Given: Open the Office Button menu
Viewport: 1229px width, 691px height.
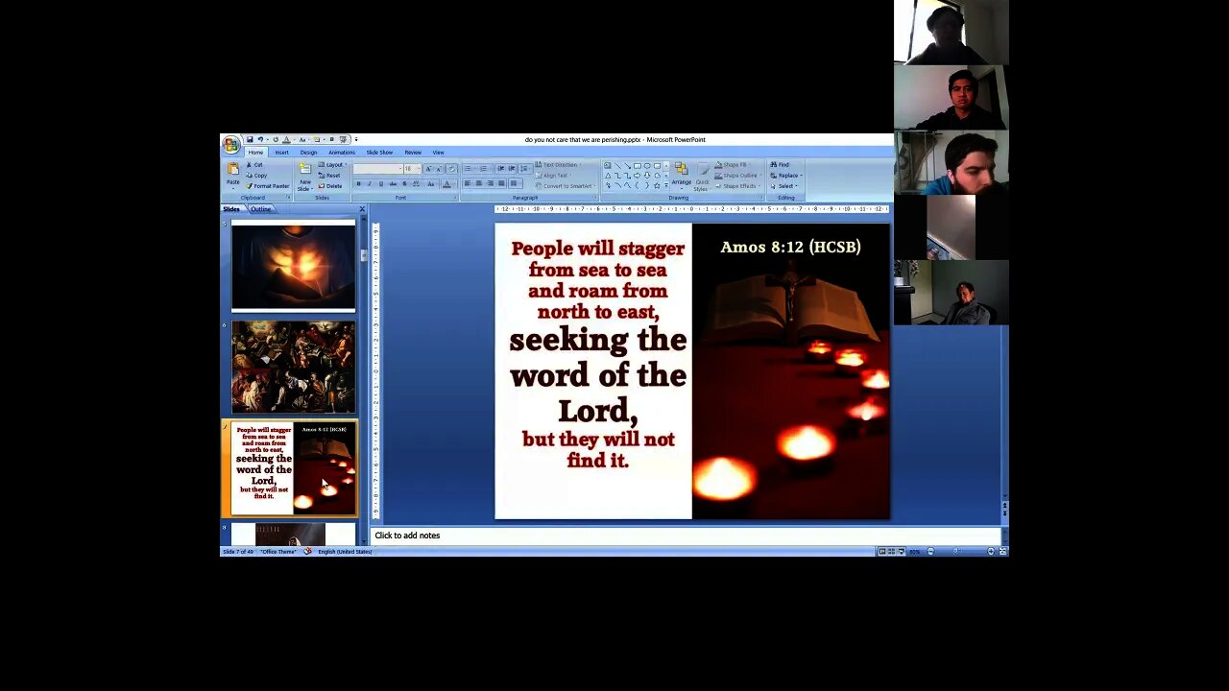Looking at the screenshot, I should tap(230, 145).
